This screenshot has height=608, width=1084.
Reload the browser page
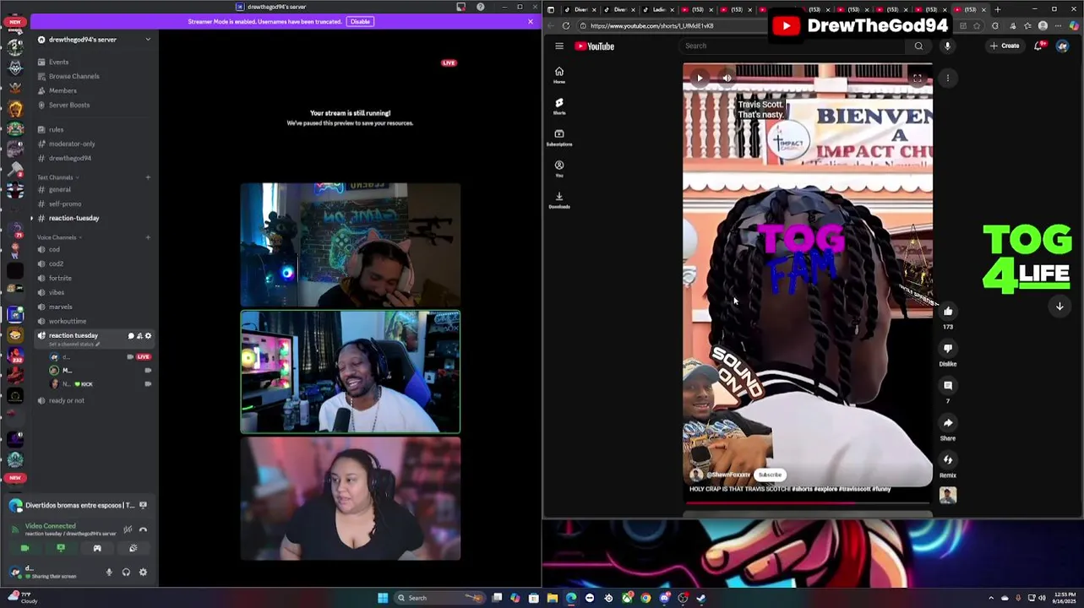pyautogui.click(x=566, y=26)
